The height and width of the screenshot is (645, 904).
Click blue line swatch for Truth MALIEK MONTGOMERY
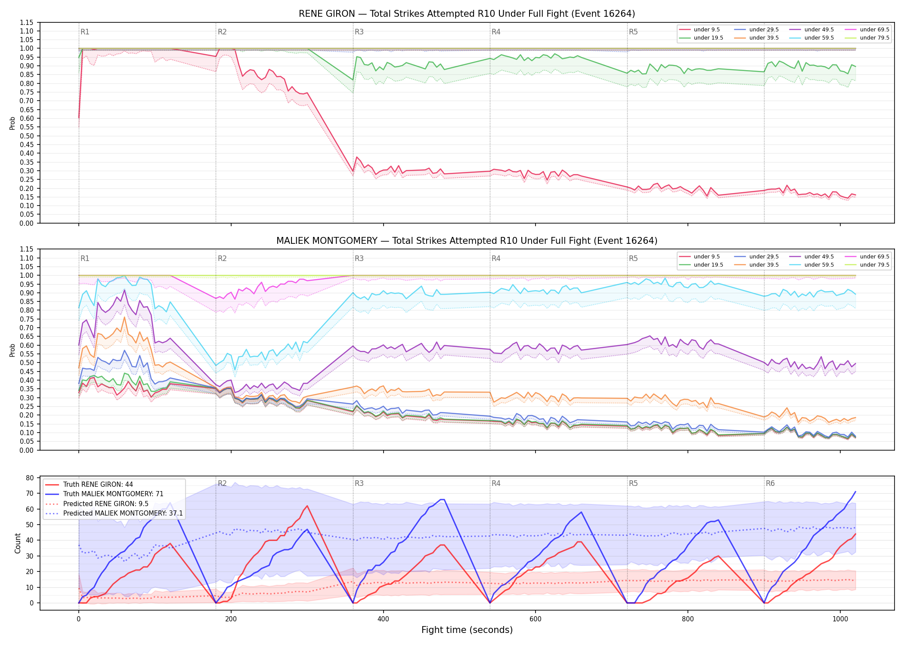point(52,494)
